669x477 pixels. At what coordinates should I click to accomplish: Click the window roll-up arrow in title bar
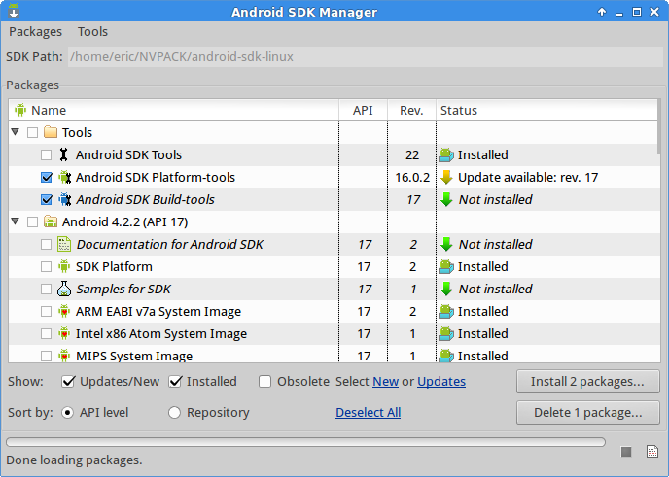click(x=602, y=12)
